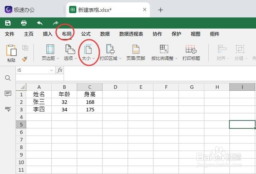
Task: Click the Print area (打印区域) icon
Action: [x=111, y=49]
